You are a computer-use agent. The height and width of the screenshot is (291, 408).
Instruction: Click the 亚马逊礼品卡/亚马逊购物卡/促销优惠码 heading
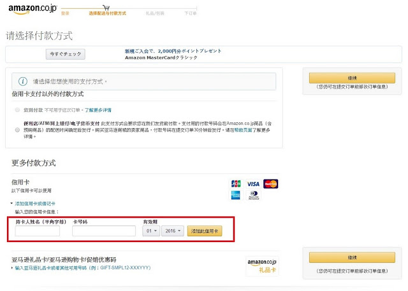coord(64,260)
